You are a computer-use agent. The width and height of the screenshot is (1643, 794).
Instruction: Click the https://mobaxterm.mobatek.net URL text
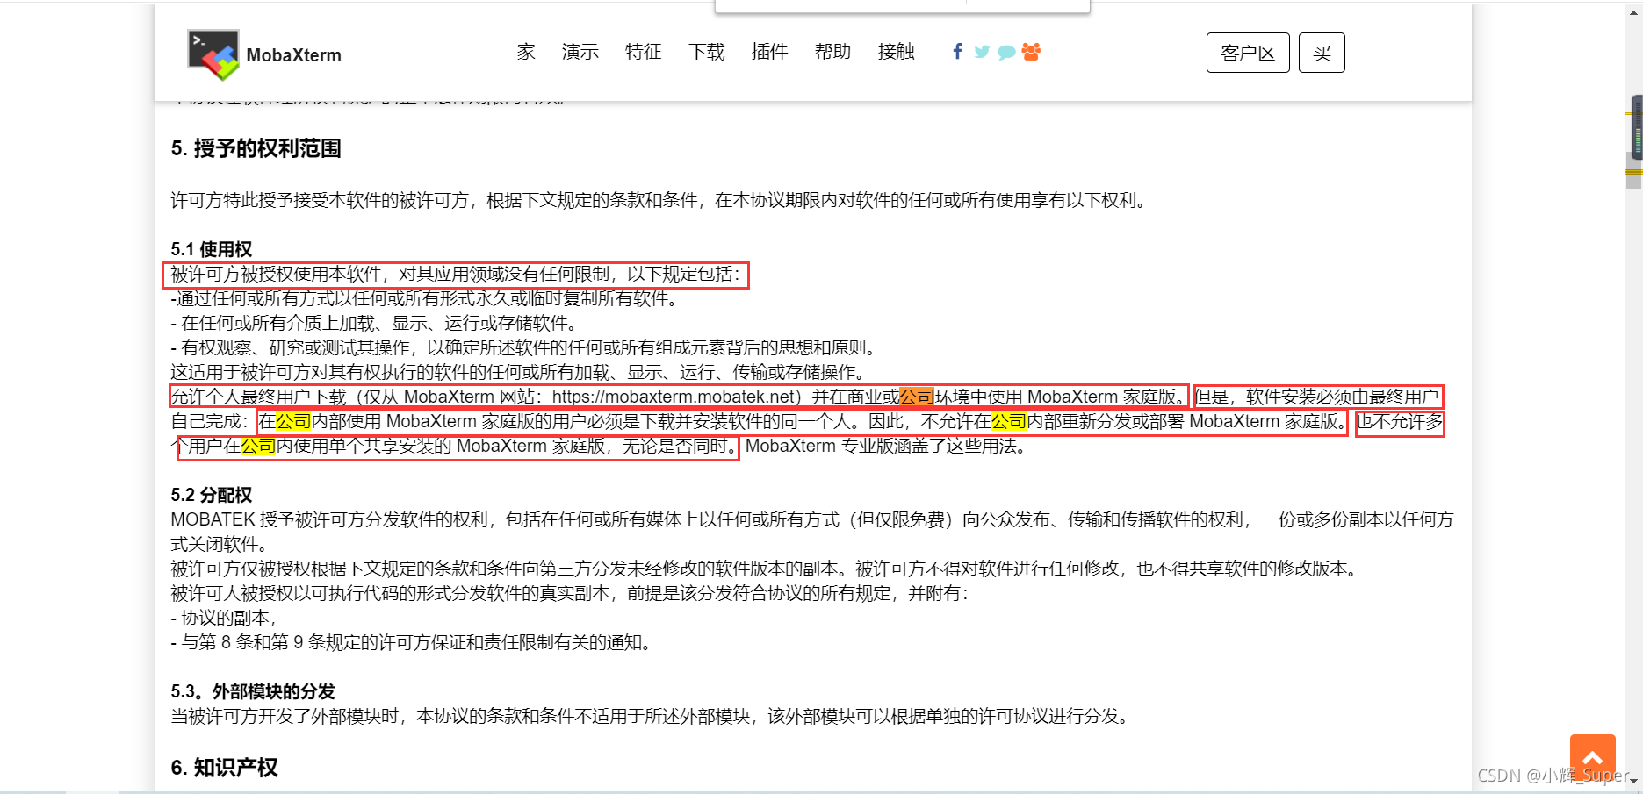coord(673,397)
